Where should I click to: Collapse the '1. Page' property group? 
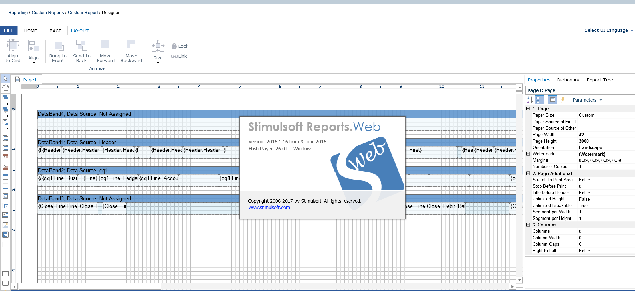528,109
